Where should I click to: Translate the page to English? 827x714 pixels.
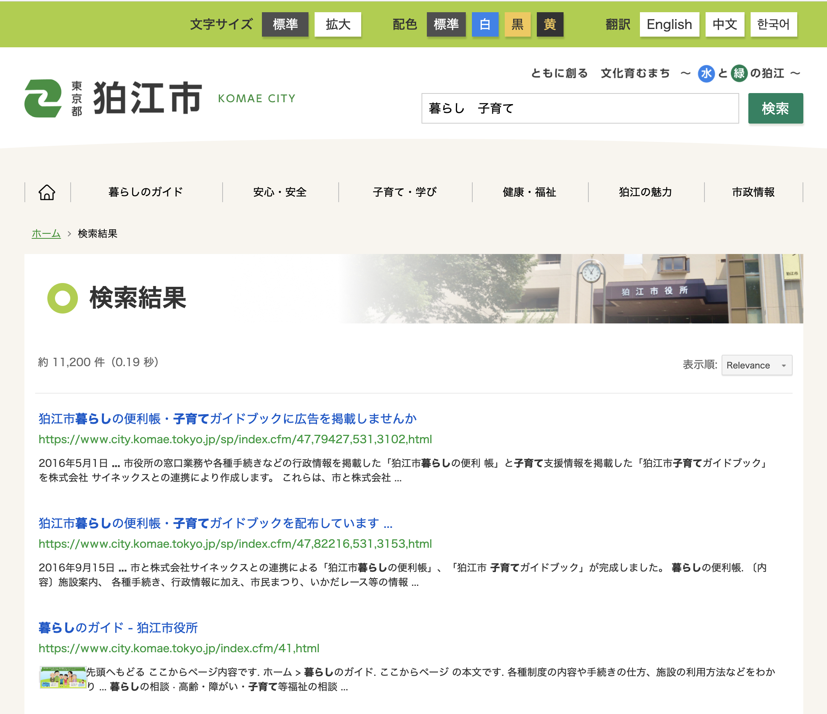coord(669,24)
